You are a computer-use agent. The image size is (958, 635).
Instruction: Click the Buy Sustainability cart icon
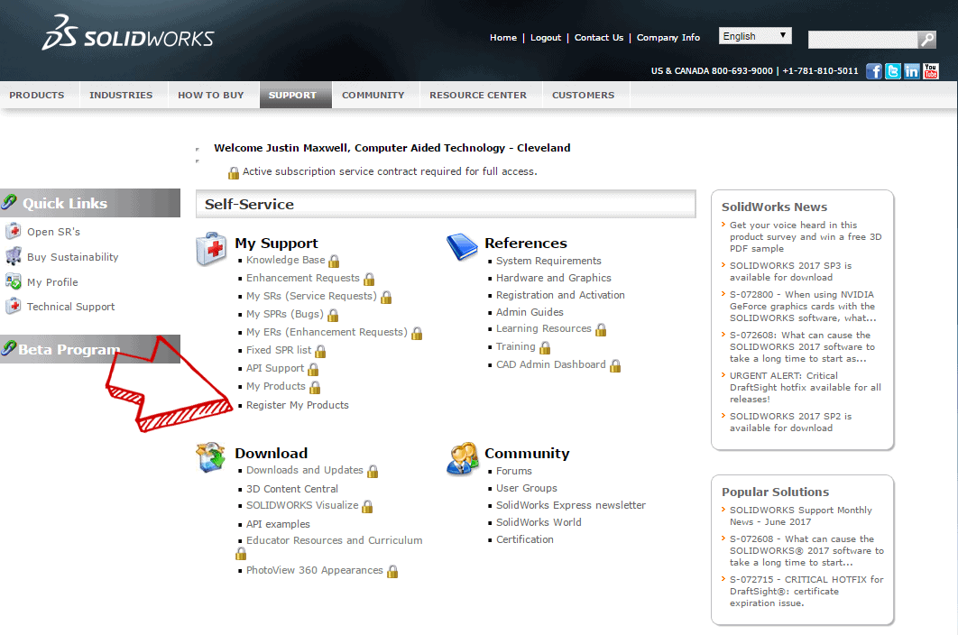pos(13,256)
